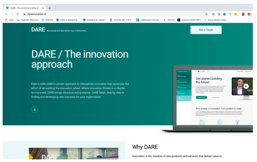Open the Dashboard Comme... bookmark
Image resolution: width=257 pixels, height=162 pixels.
tap(148, 20)
